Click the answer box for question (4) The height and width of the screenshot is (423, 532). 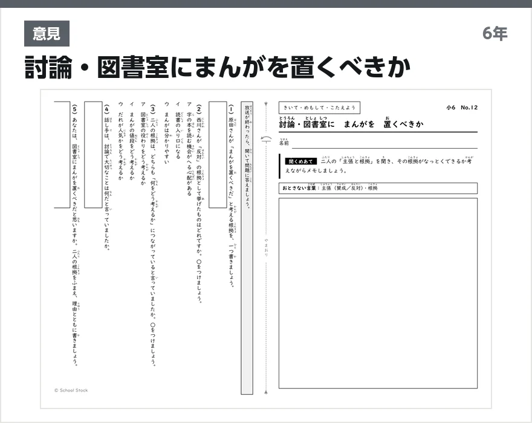[x=93, y=154]
